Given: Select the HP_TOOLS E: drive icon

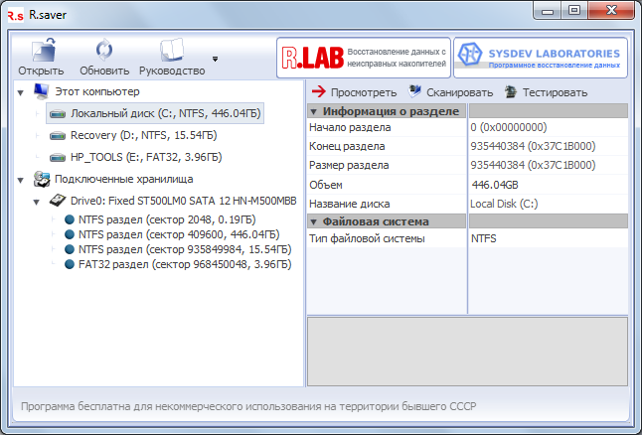Looking at the screenshot, I should pyautogui.click(x=58, y=157).
